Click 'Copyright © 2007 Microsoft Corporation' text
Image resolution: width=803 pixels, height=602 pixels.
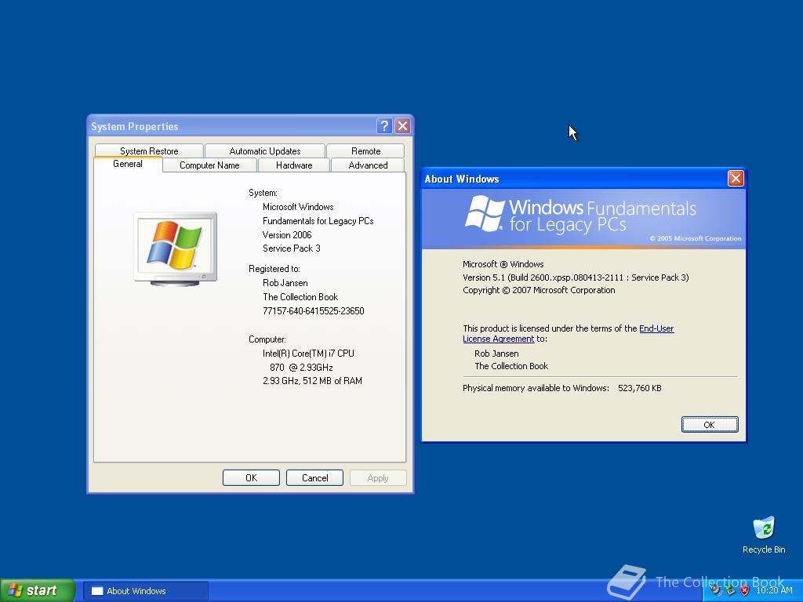539,290
